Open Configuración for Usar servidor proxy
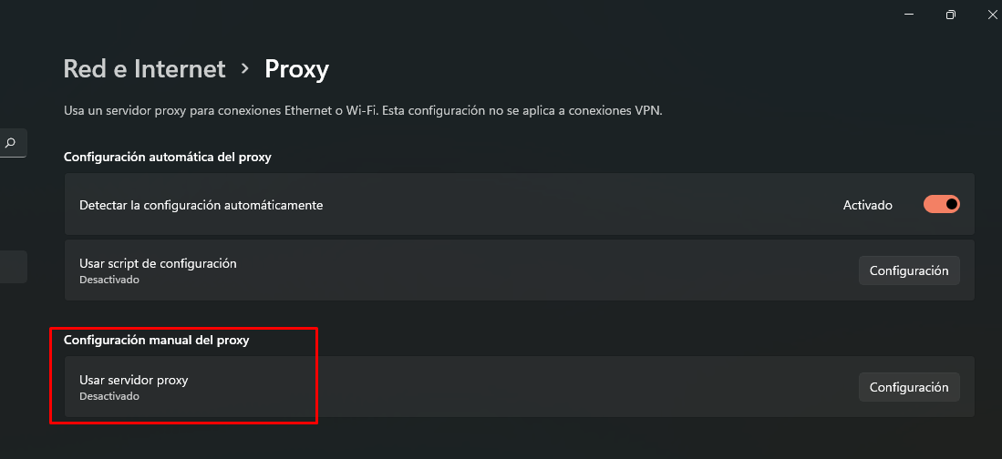The width and height of the screenshot is (1002, 459). pyautogui.click(x=909, y=387)
